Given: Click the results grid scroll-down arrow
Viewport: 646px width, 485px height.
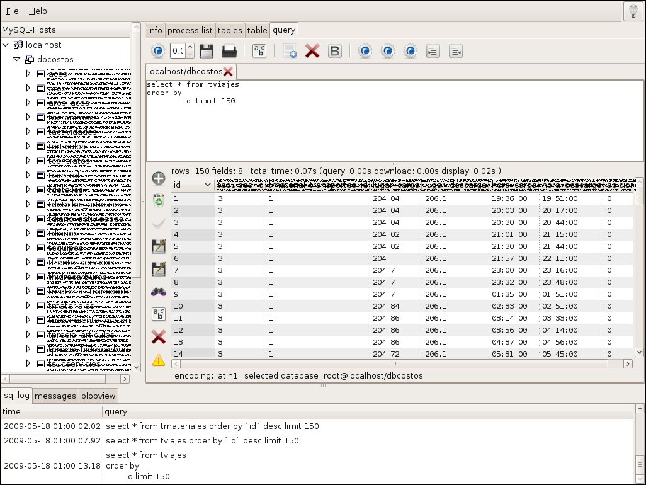Looking at the screenshot, I should tap(639, 352).
